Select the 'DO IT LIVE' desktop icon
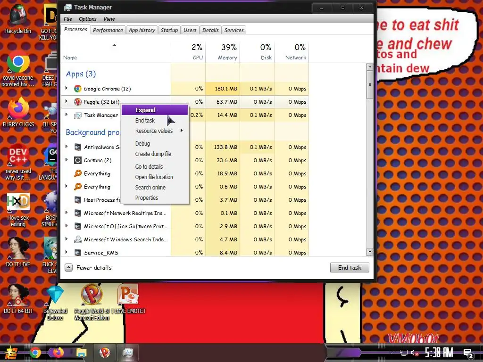The height and width of the screenshot is (362, 483). tap(18, 252)
